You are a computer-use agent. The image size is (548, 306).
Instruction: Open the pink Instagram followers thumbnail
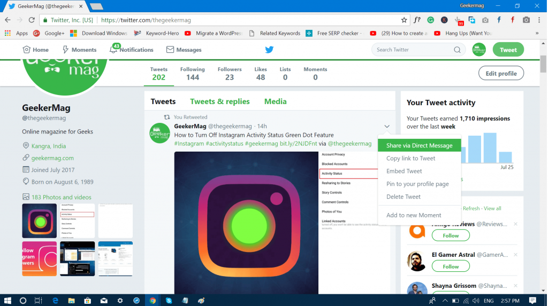[x=39, y=258]
